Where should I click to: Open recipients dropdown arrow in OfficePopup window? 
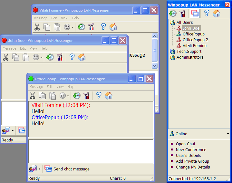click(x=39, y=169)
